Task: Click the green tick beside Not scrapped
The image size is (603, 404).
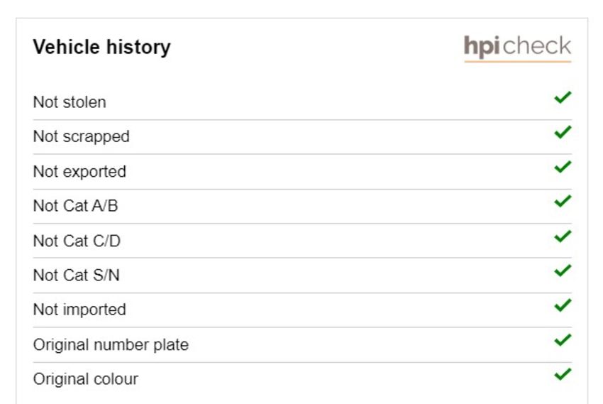Action: tap(563, 132)
